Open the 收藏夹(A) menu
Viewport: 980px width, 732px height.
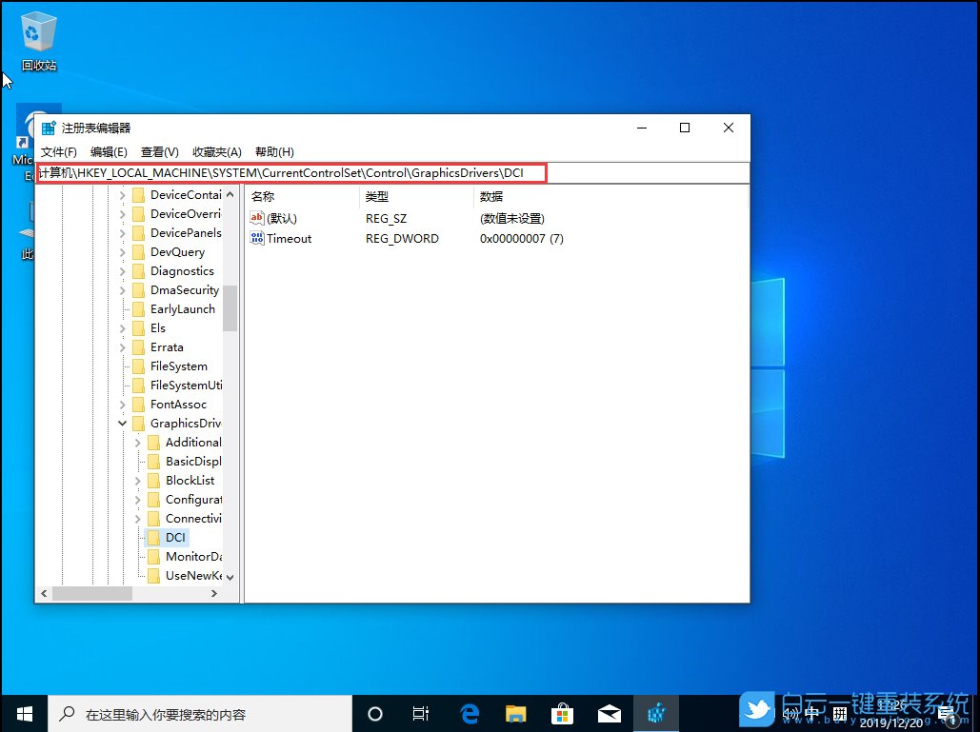click(216, 151)
